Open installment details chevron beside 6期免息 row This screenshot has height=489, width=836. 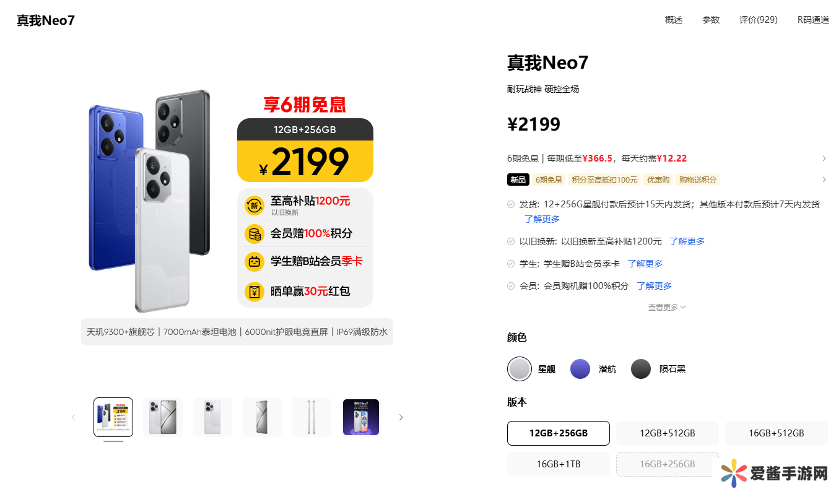pyautogui.click(x=824, y=158)
